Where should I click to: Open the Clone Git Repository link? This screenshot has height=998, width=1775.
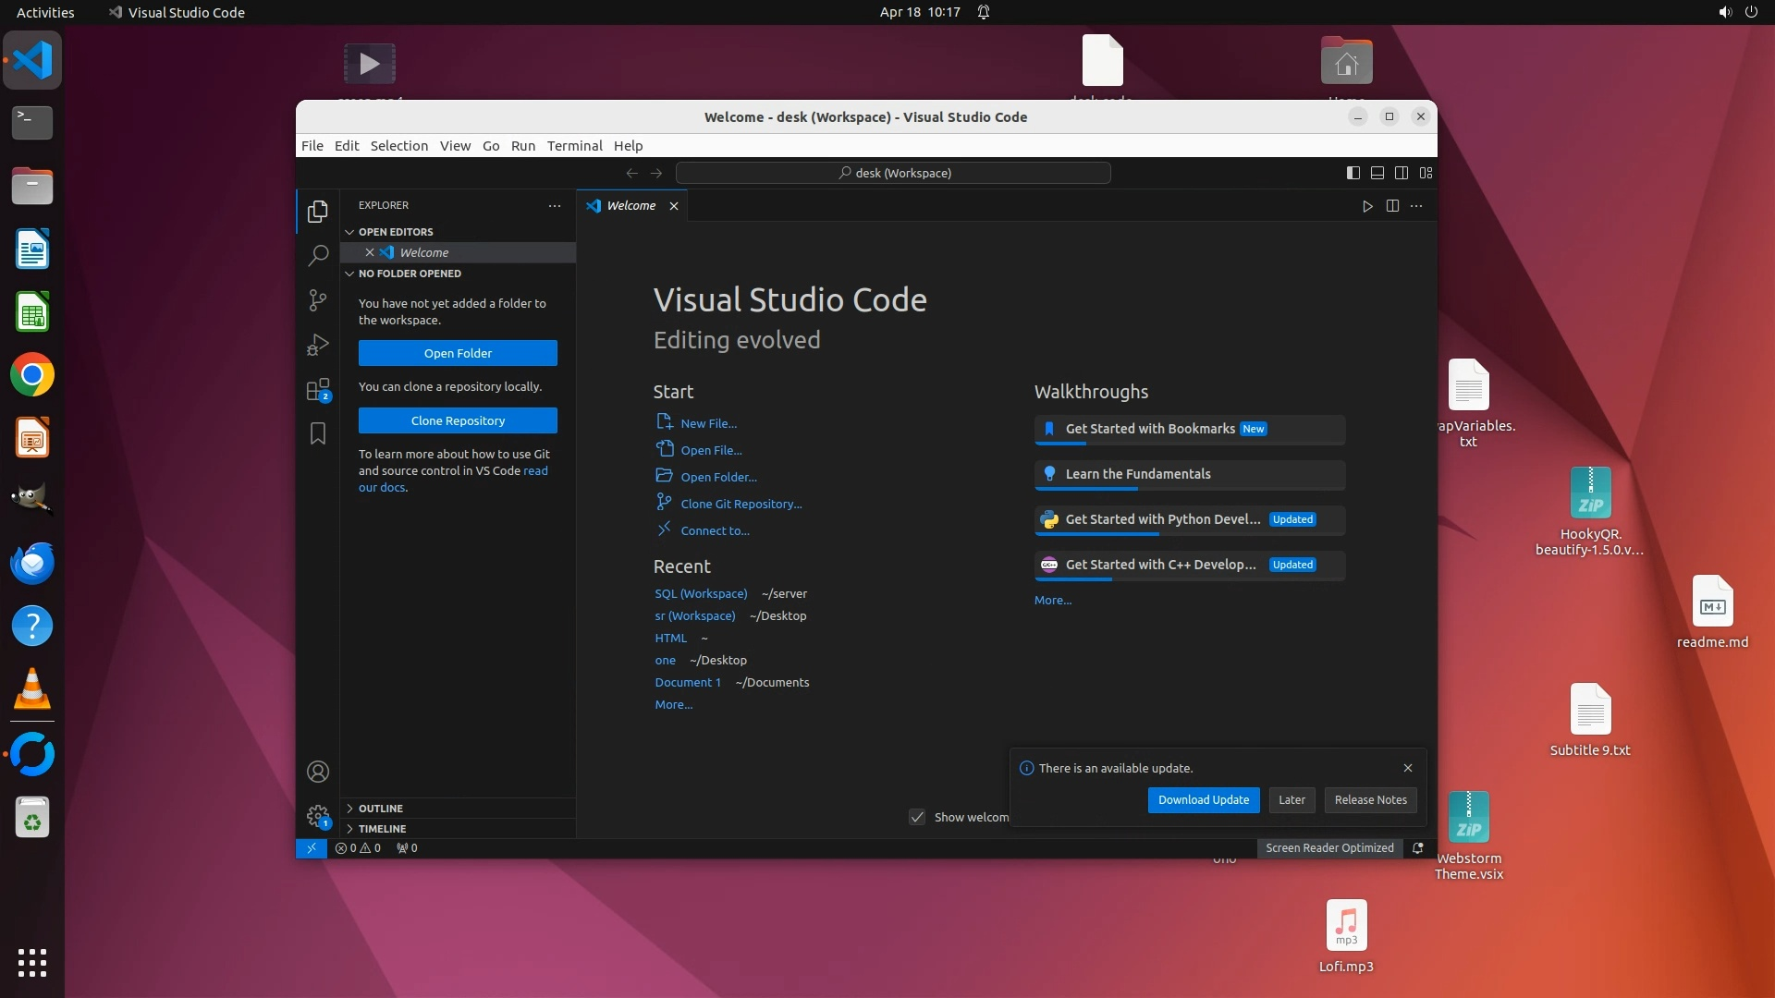pyautogui.click(x=741, y=504)
